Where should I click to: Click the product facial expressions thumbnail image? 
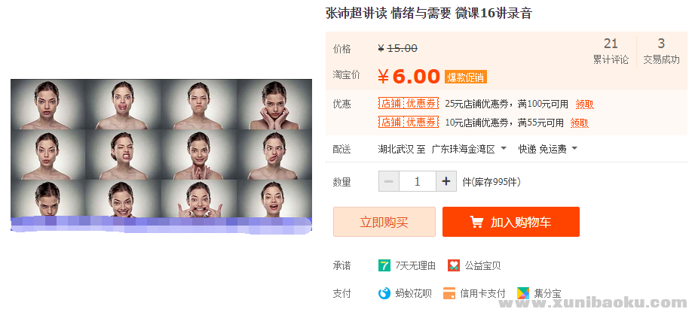click(161, 155)
